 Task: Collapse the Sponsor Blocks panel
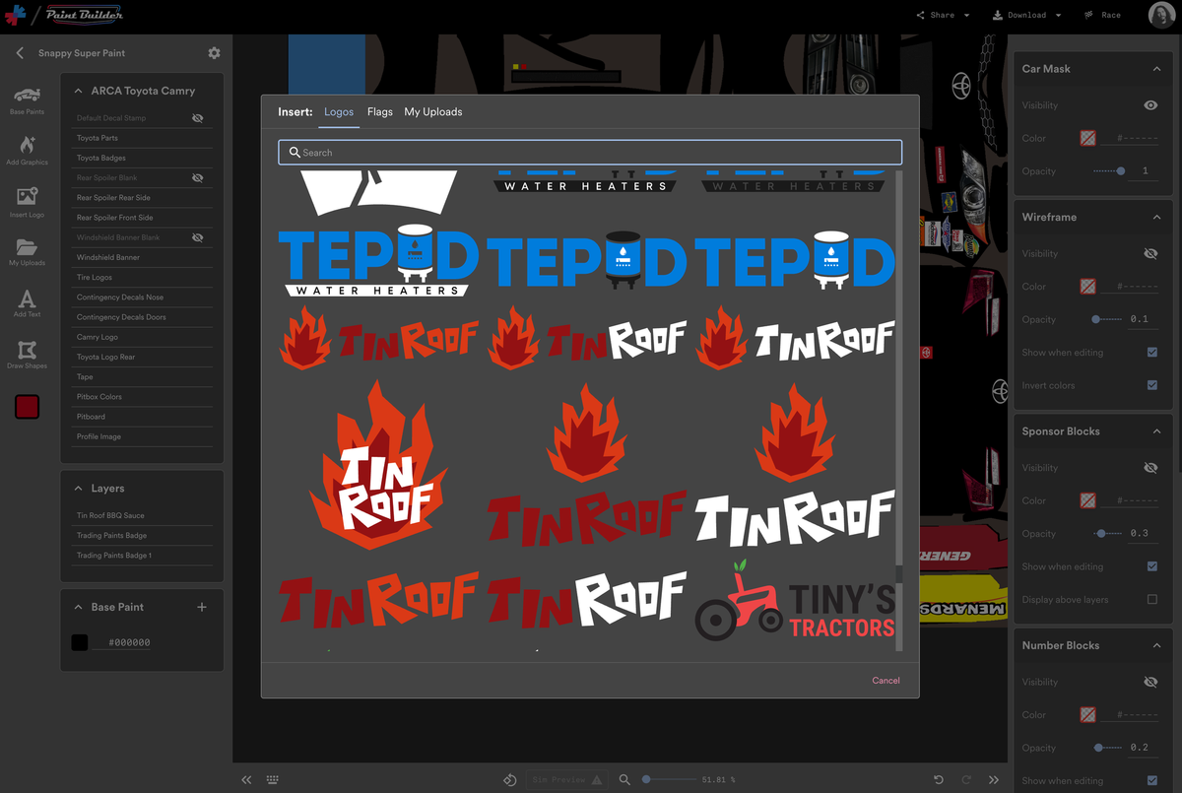(x=1156, y=431)
